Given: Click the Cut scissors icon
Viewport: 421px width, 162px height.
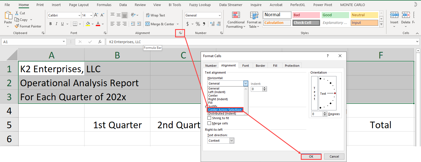Looking at the screenshot, I should pos(17,13).
